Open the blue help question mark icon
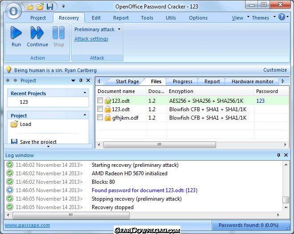This screenshot has height=234, width=294. 282,17
